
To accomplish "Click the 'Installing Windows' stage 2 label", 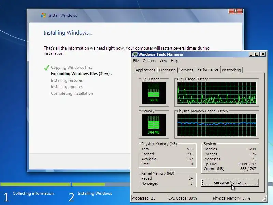I will tap(95, 193).
